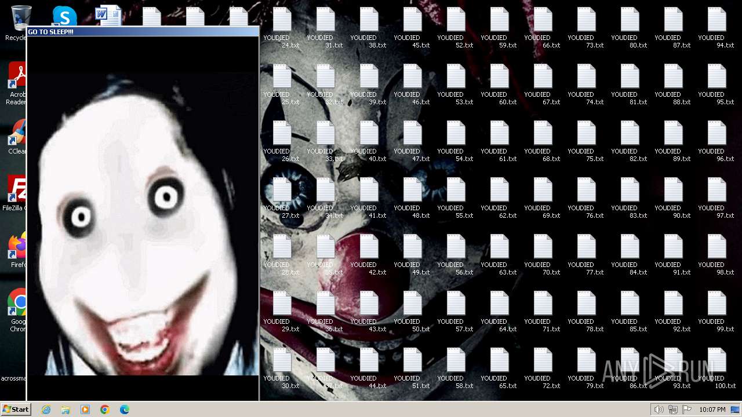Launch Internet Explorer from the taskbar

(x=46, y=409)
